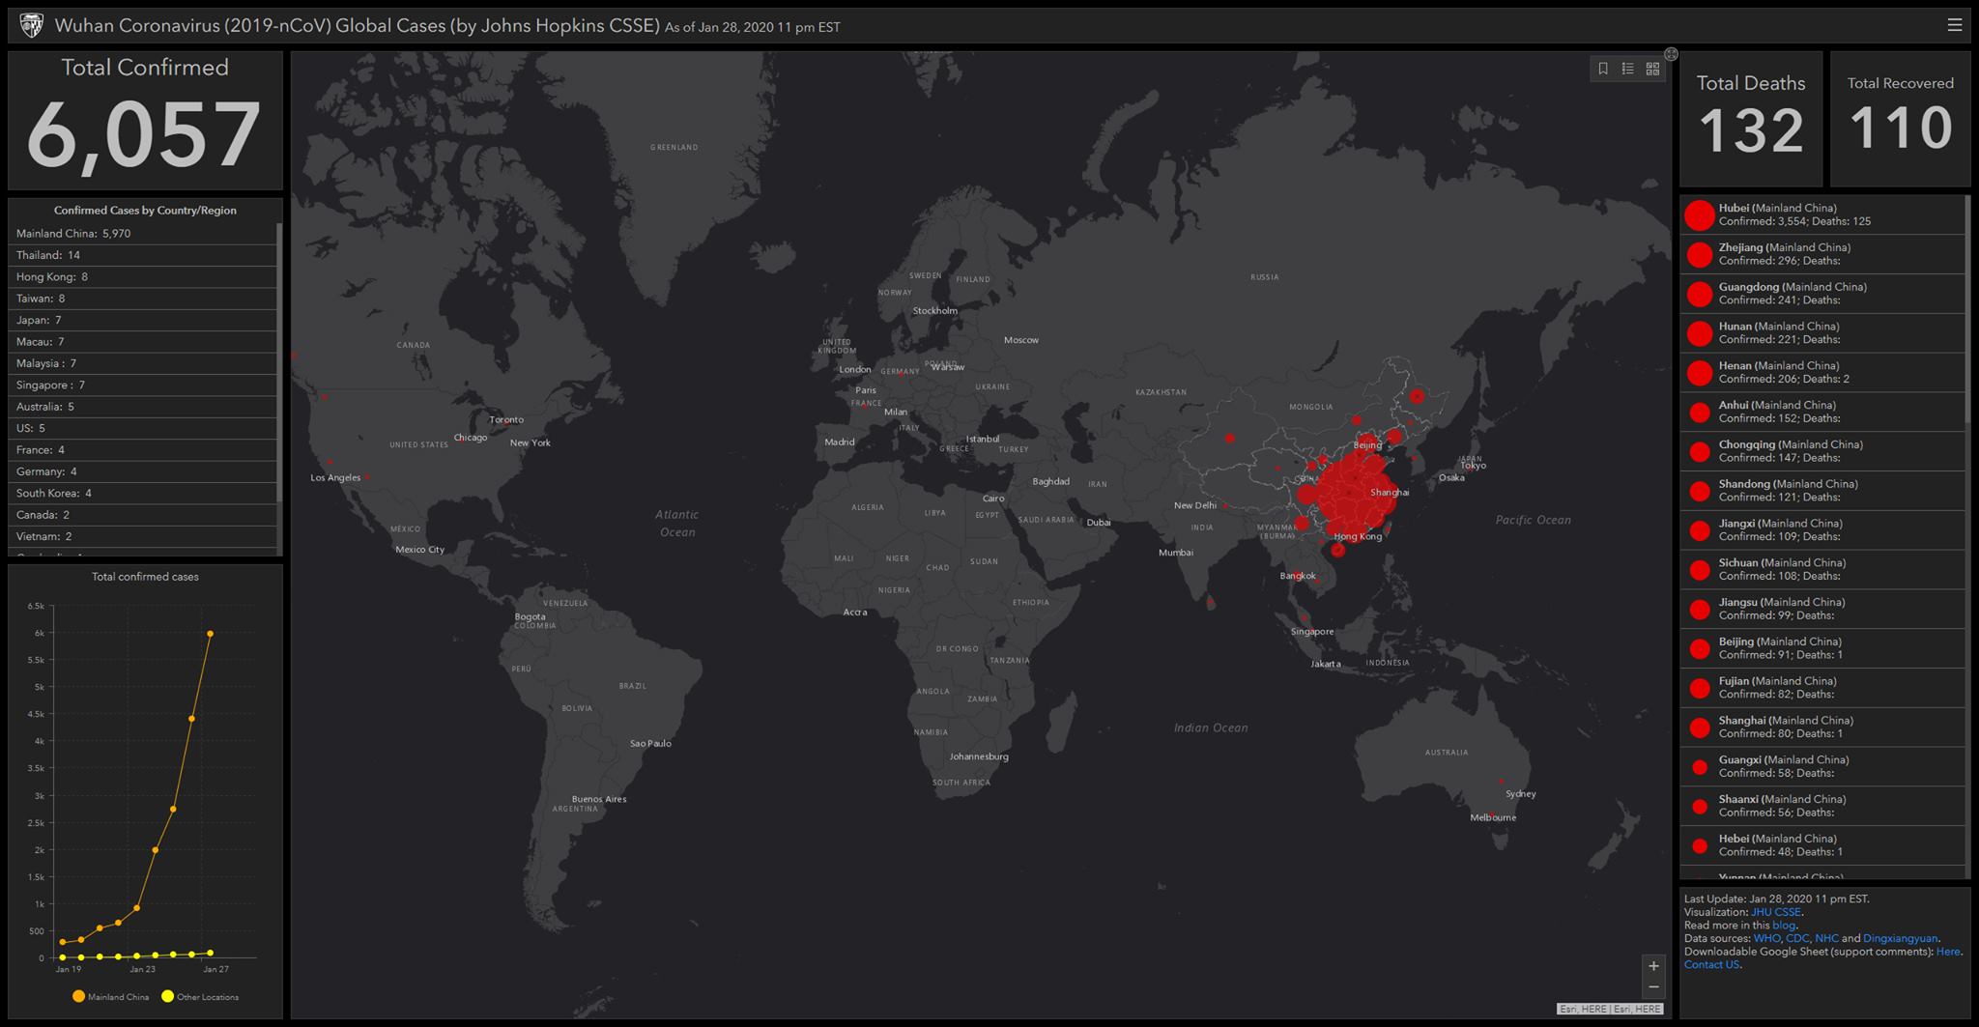Click the country list scrollbar
The height and width of the screenshot is (1027, 1979).
point(279,362)
